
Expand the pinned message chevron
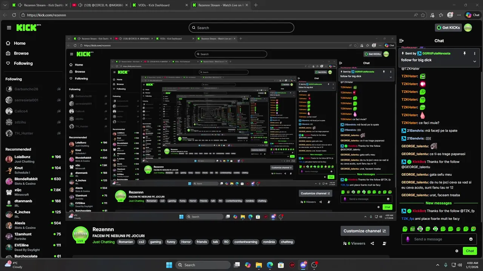475,61
